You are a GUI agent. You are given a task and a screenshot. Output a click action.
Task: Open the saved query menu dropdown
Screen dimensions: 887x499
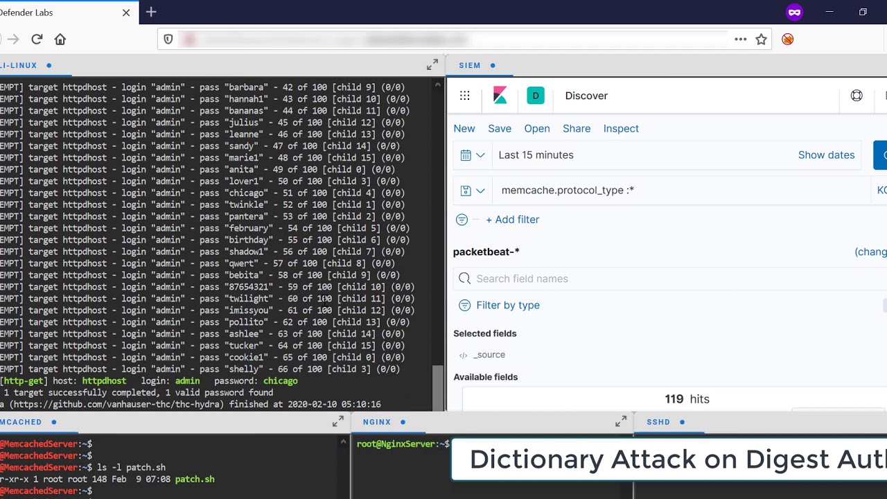[473, 191]
